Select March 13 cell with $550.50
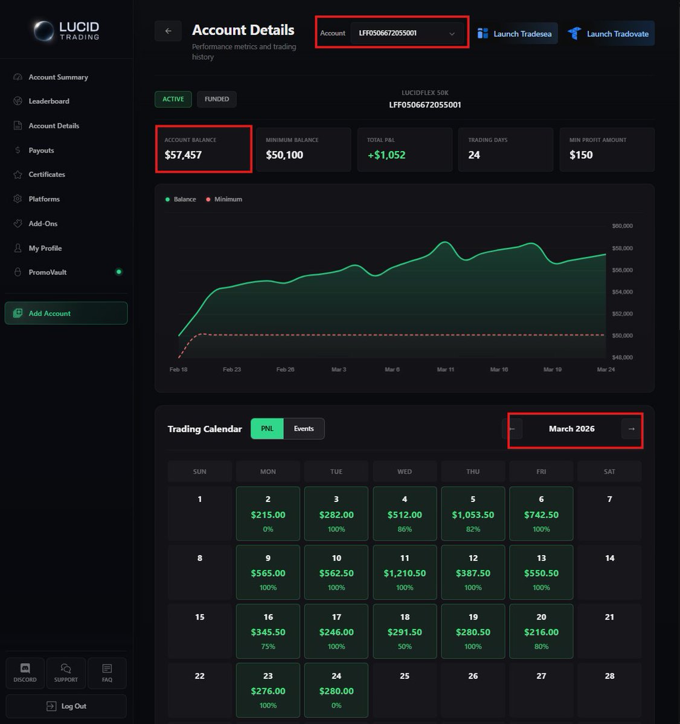Screen dimensions: 680x724 point(541,573)
